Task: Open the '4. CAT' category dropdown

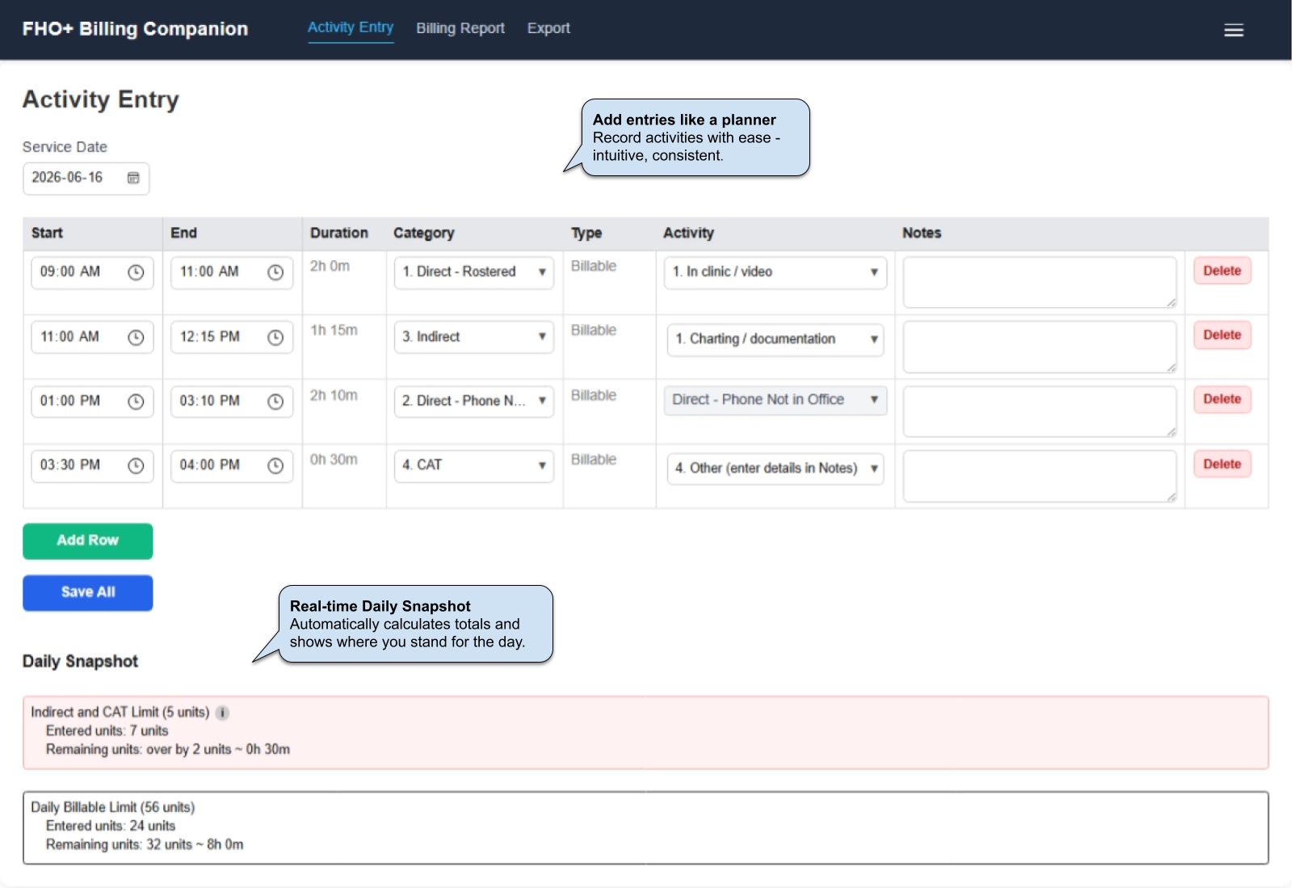Action: tap(474, 465)
